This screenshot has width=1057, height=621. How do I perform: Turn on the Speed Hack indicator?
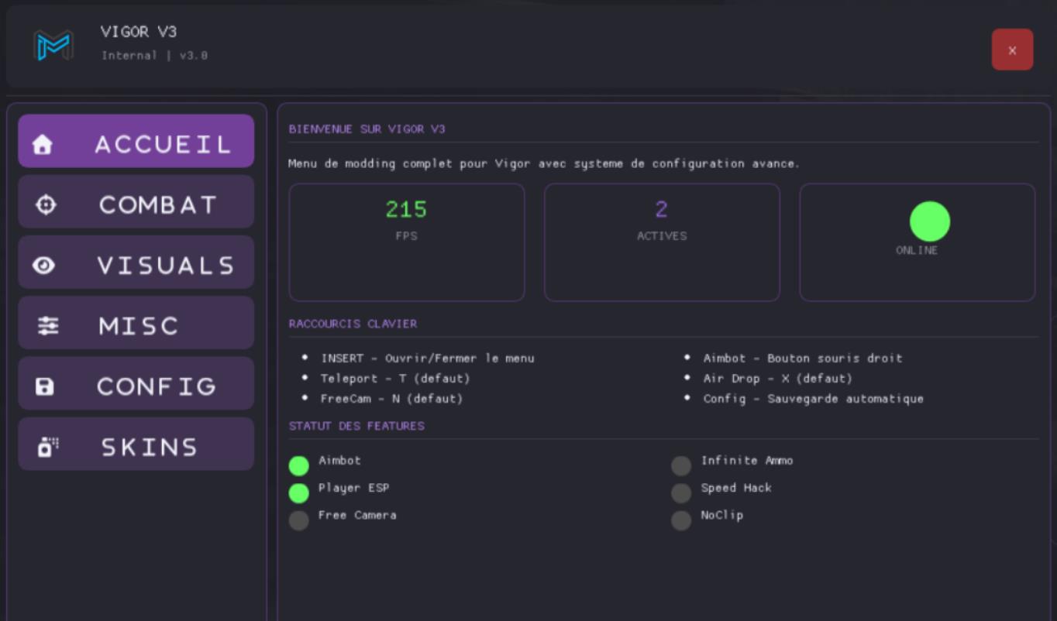coord(681,493)
